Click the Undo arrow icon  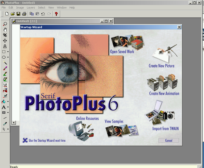coord(43,14)
